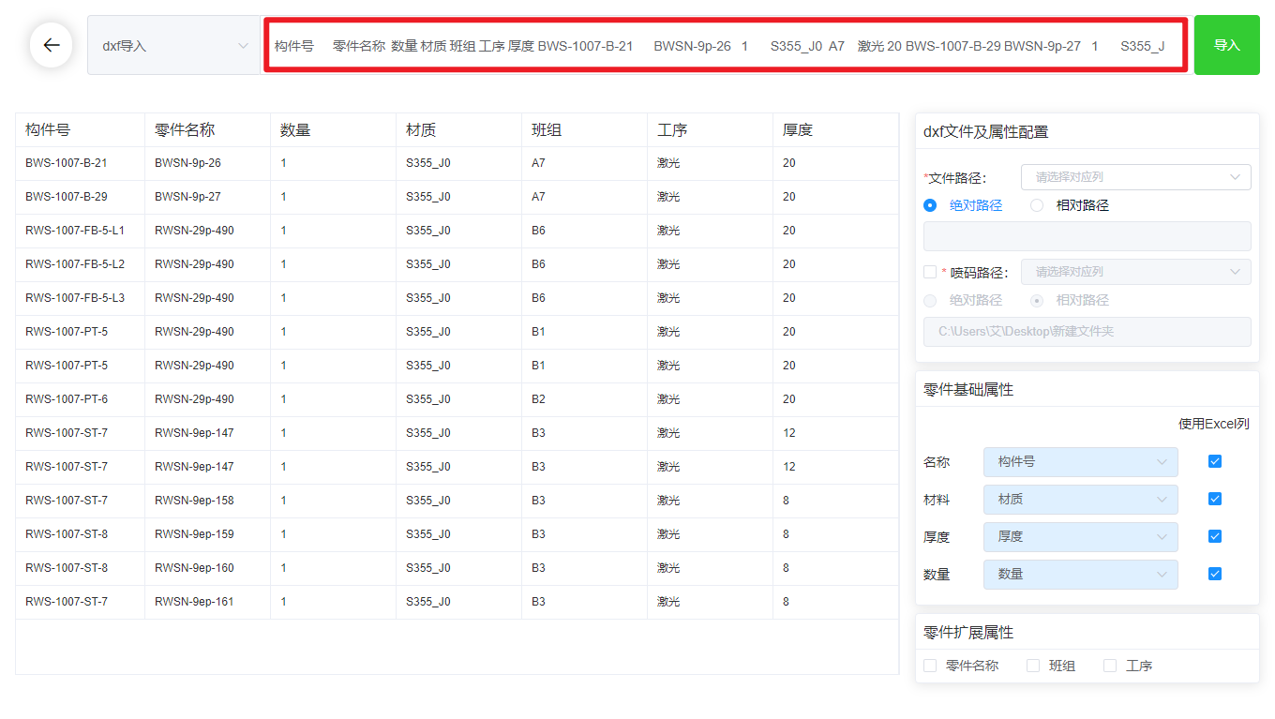Click the 班组 table column header
This screenshot has height=719, width=1275.
tap(584, 130)
